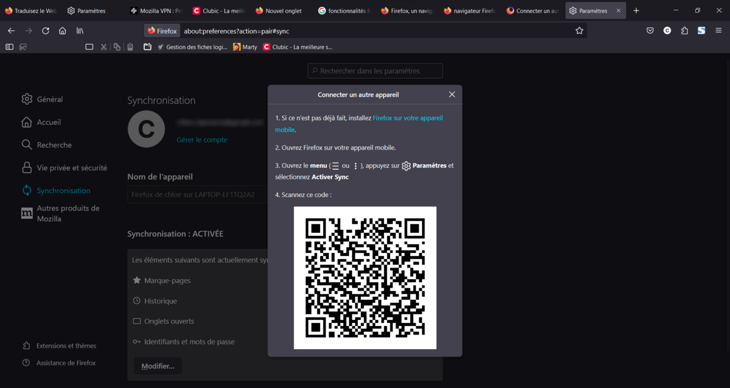Screen dimensions: 730x388
Task: Open the Firefox home page icon
Action: click(x=63, y=31)
